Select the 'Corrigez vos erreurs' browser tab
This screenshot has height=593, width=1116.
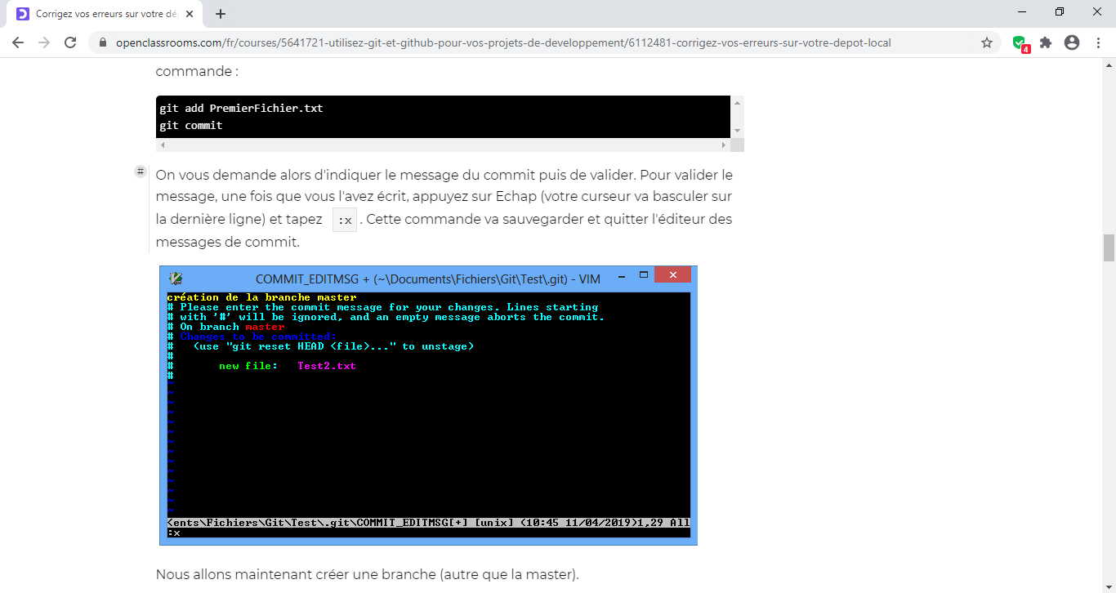coord(106,13)
